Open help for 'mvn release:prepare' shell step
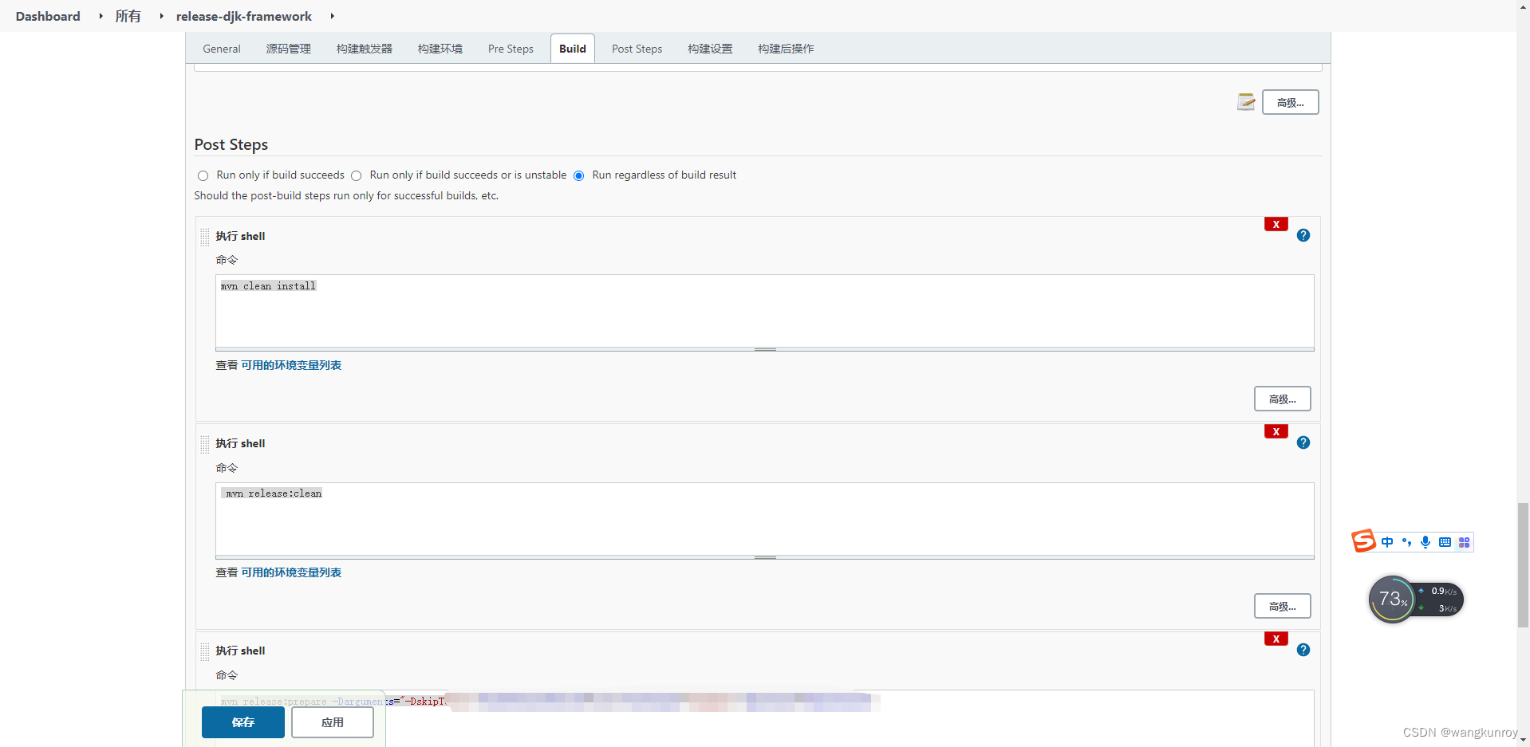Screen dimensions: 1530x747 [x=1303, y=650]
